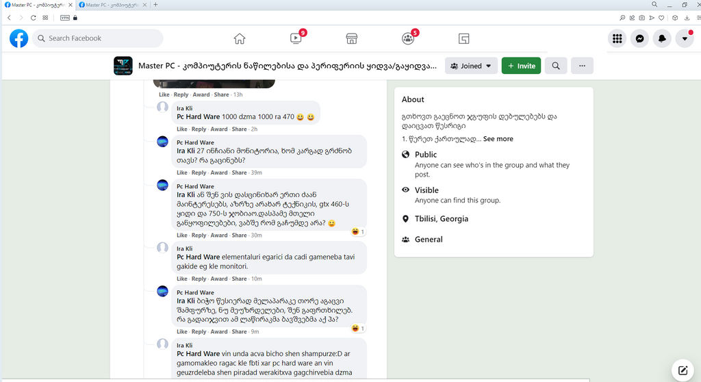Click Pc Hard Ware mention in elementaluri comment
Viewport: 701px width, 382px height.
coord(198,257)
